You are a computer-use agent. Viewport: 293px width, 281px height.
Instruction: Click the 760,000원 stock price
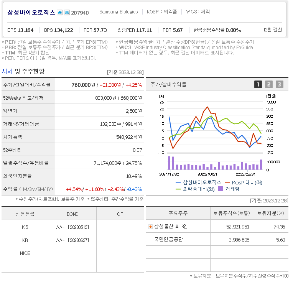(x=83, y=85)
